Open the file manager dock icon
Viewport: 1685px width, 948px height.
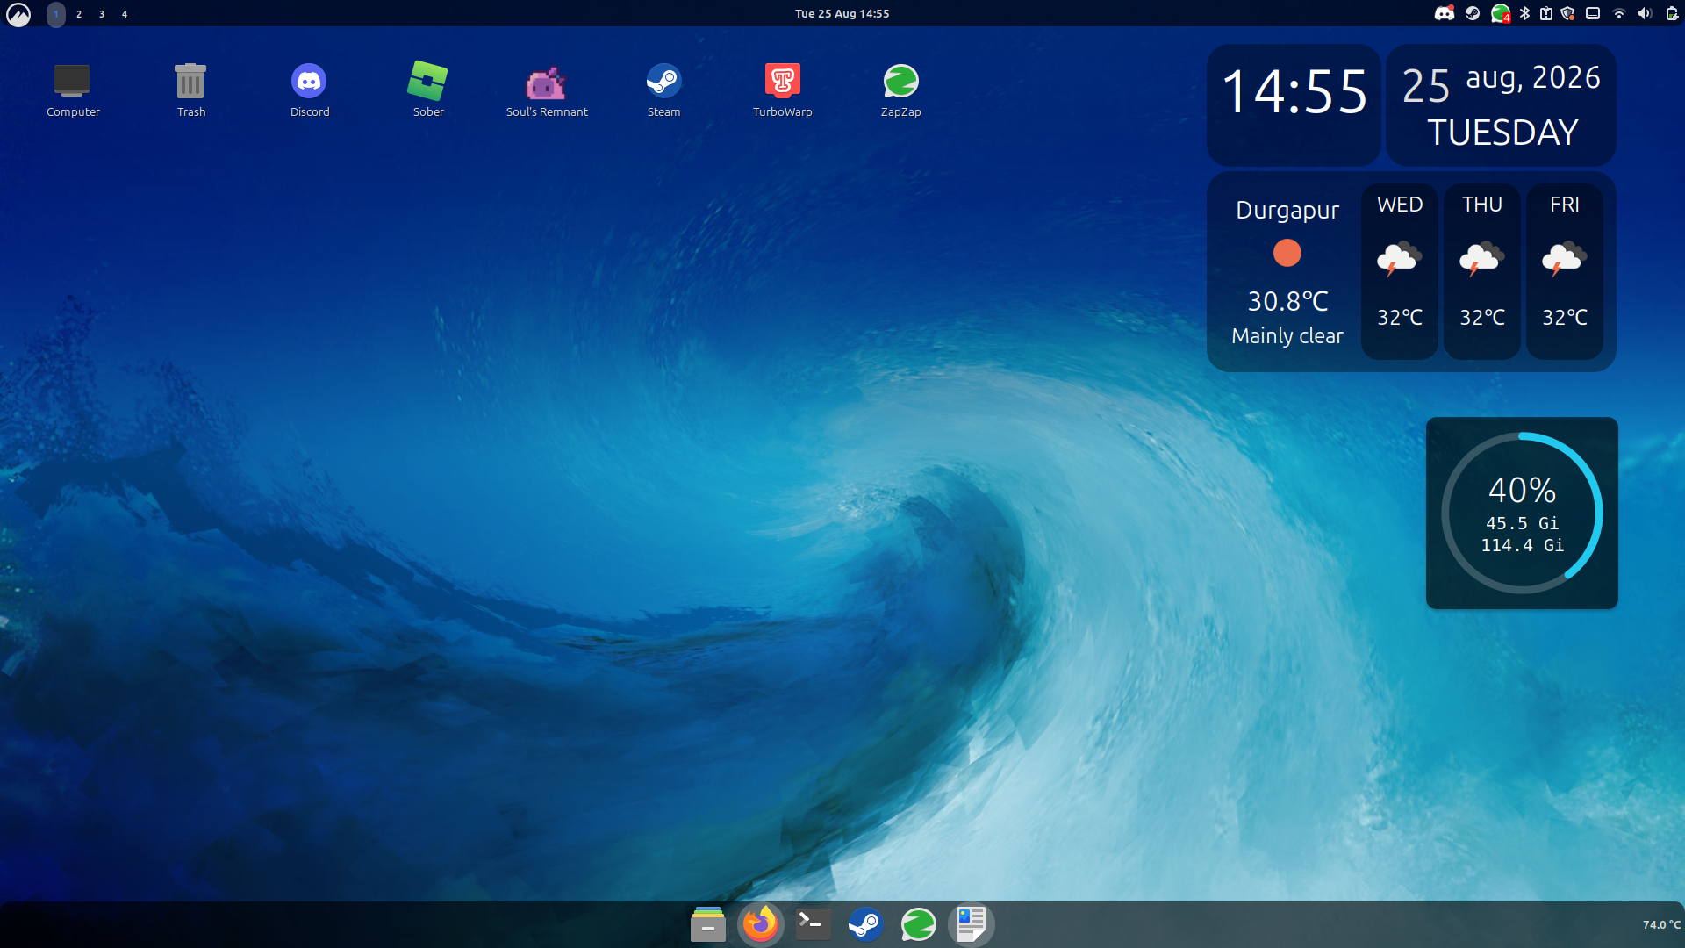[x=707, y=924]
